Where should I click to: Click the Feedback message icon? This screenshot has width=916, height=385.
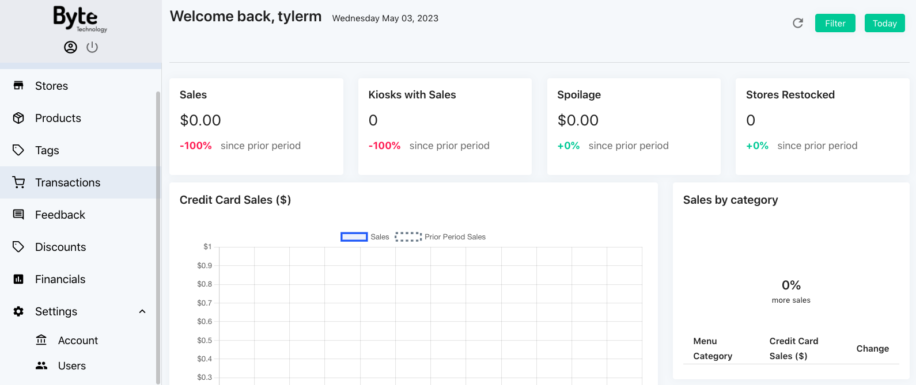(18, 215)
